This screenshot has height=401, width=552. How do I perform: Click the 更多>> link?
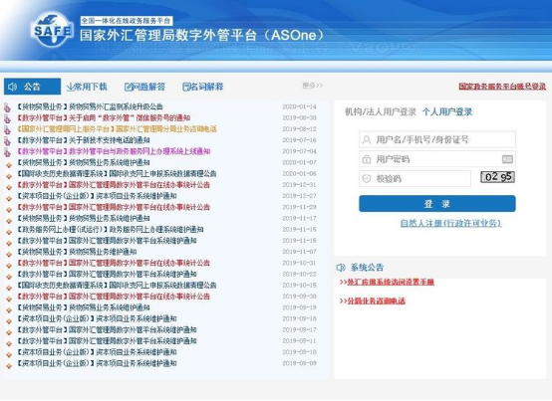pos(312,86)
